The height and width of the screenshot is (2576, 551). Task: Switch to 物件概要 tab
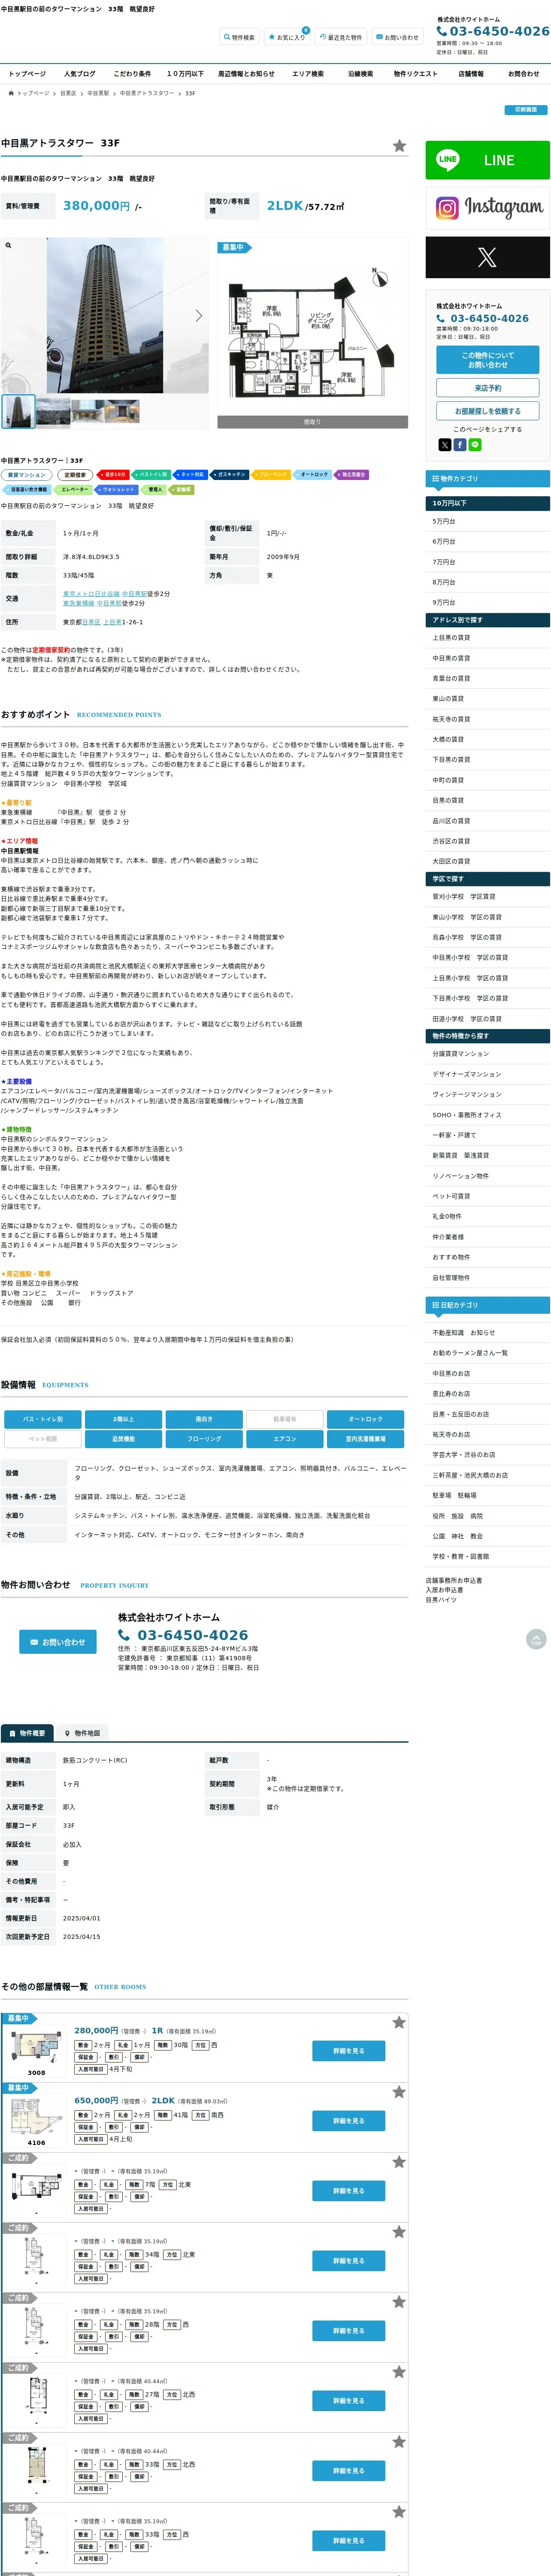(x=27, y=1733)
